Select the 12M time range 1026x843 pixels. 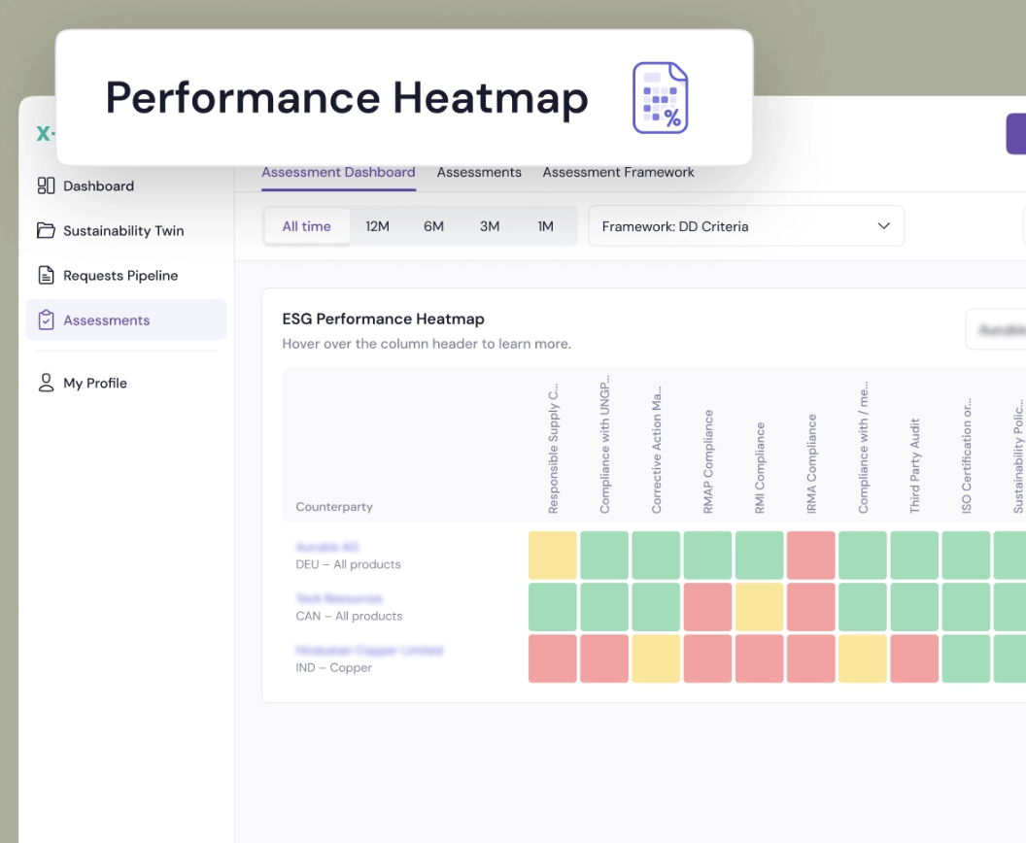[x=377, y=226]
